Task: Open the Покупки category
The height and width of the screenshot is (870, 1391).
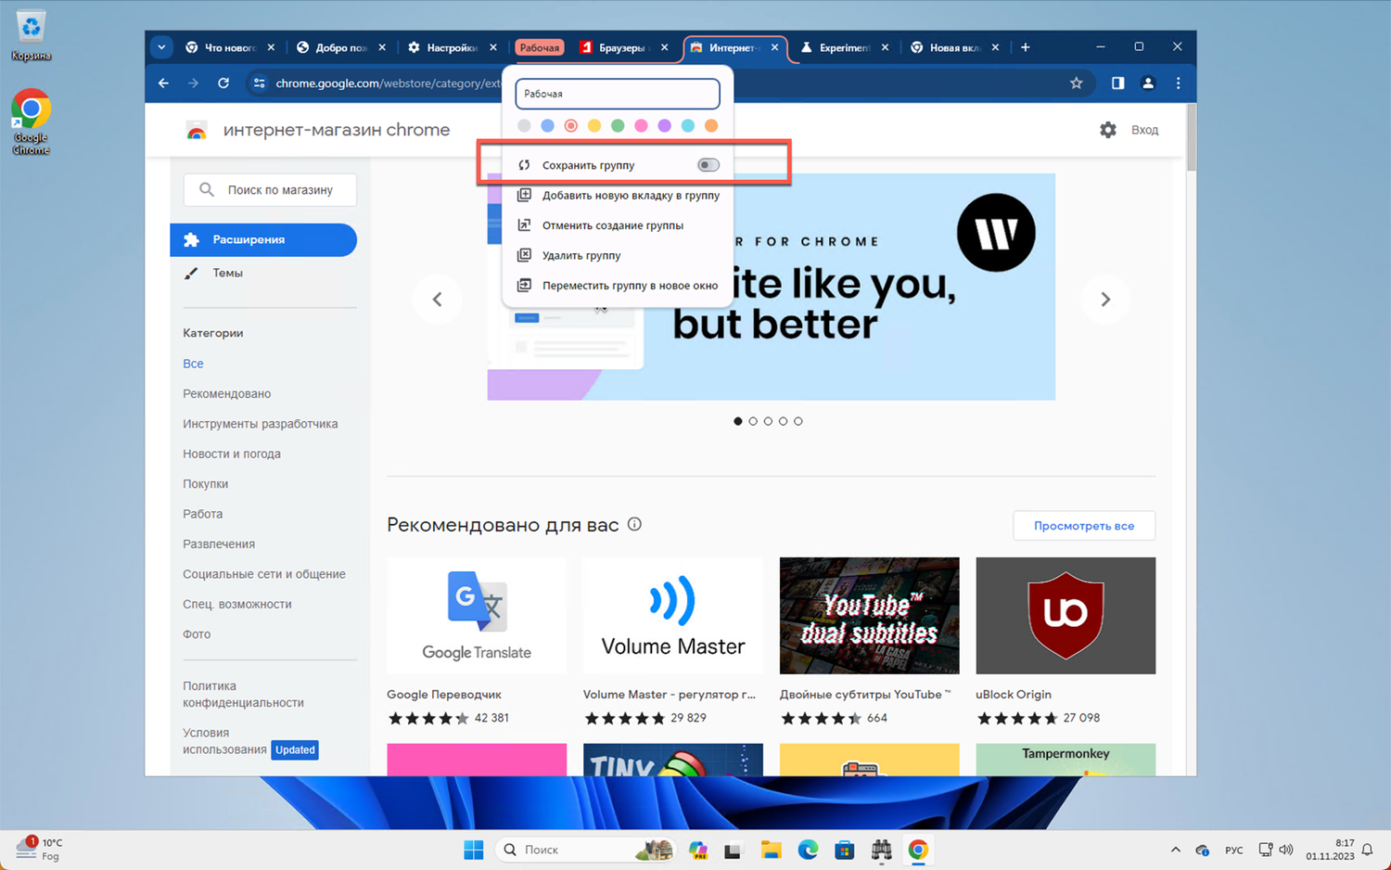Action: coord(205,484)
